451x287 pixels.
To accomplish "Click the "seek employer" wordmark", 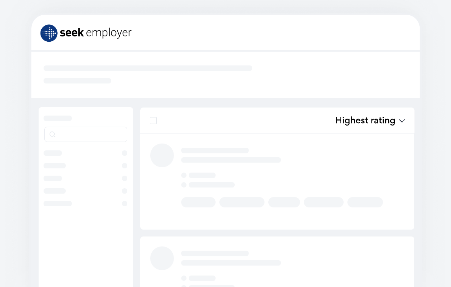I will tap(96, 33).
